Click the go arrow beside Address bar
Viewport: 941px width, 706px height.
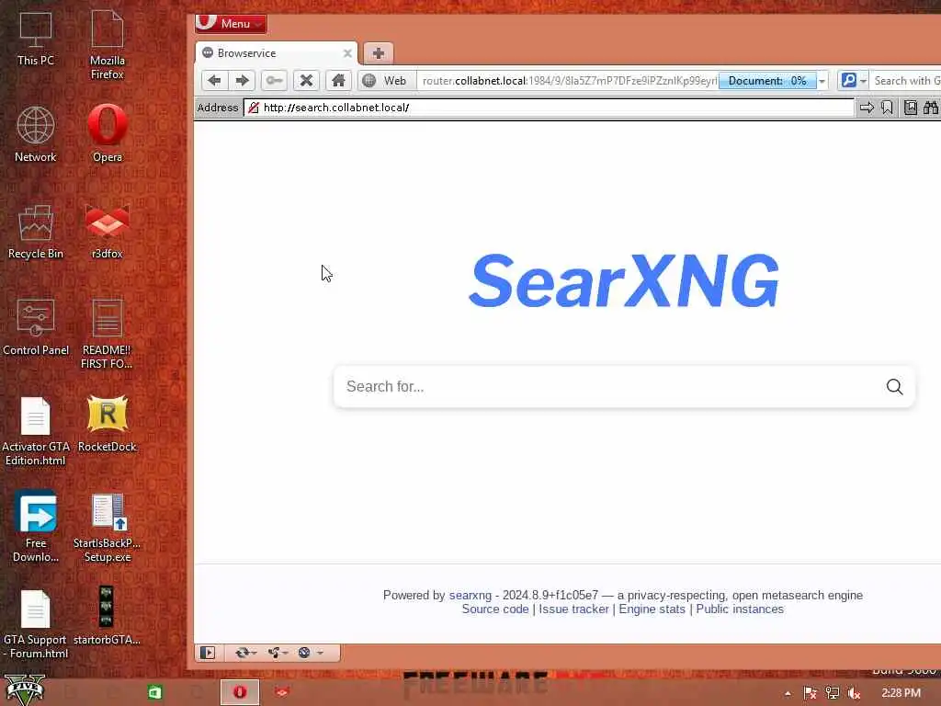[x=867, y=108]
